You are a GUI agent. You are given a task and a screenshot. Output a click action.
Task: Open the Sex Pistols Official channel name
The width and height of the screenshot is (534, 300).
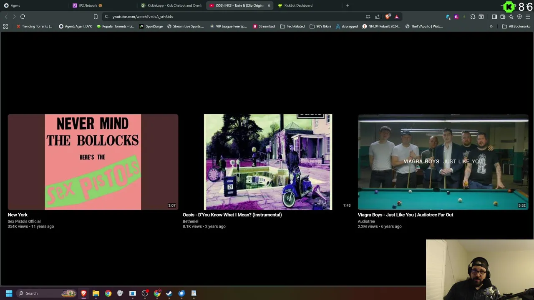click(x=24, y=222)
